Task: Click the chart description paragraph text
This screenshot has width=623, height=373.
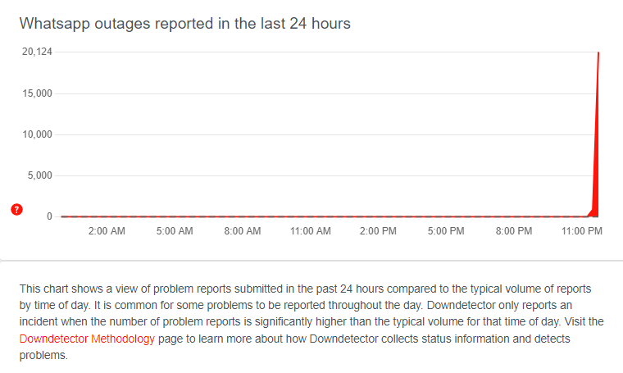Action: pos(311,321)
